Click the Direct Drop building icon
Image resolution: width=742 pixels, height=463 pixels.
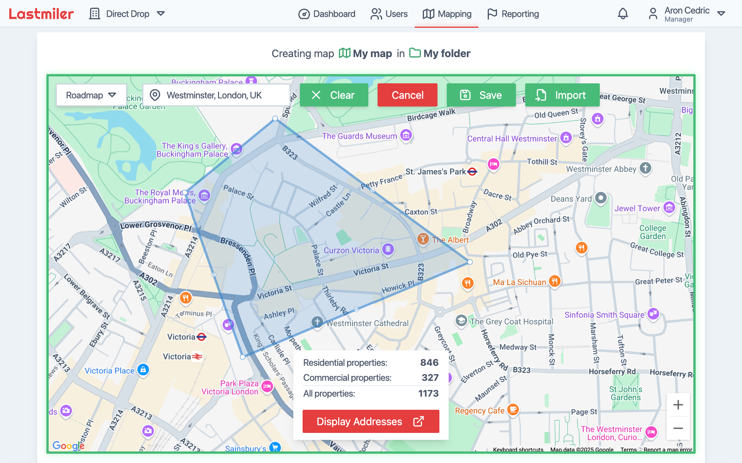point(94,14)
